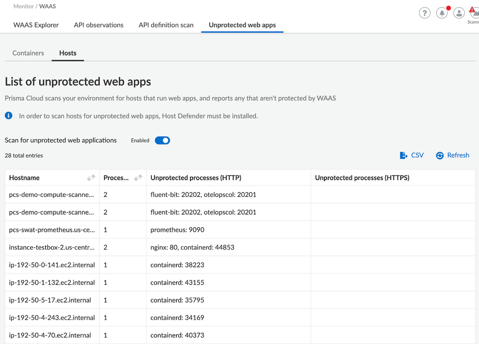479x344 pixels.
Task: Open the help question mark icon
Action: (x=424, y=13)
